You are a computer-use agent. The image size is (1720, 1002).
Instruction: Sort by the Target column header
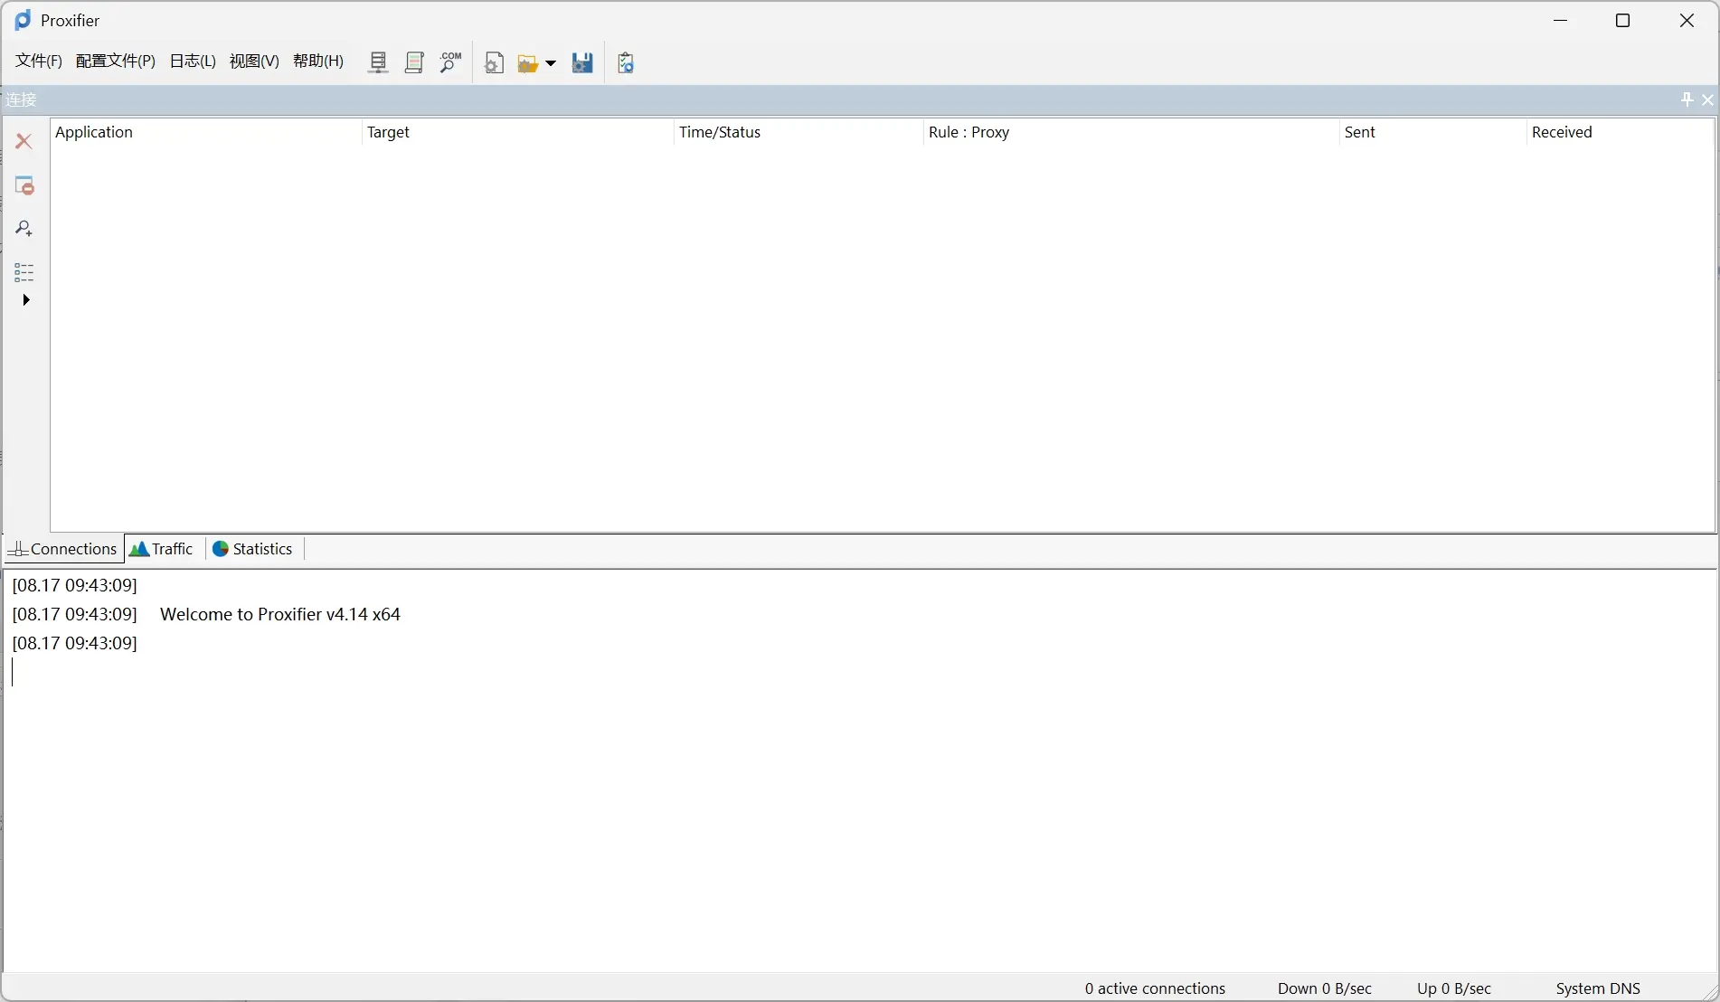517,132
